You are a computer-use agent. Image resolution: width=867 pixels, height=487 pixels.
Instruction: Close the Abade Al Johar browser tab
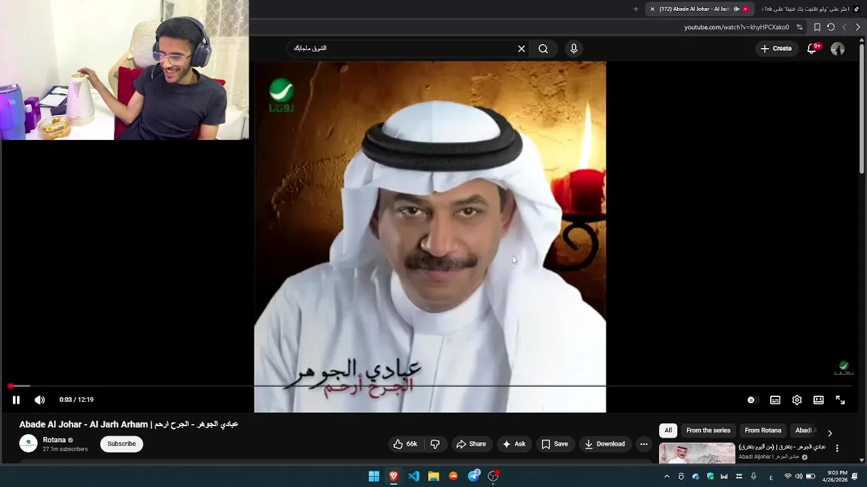[652, 9]
